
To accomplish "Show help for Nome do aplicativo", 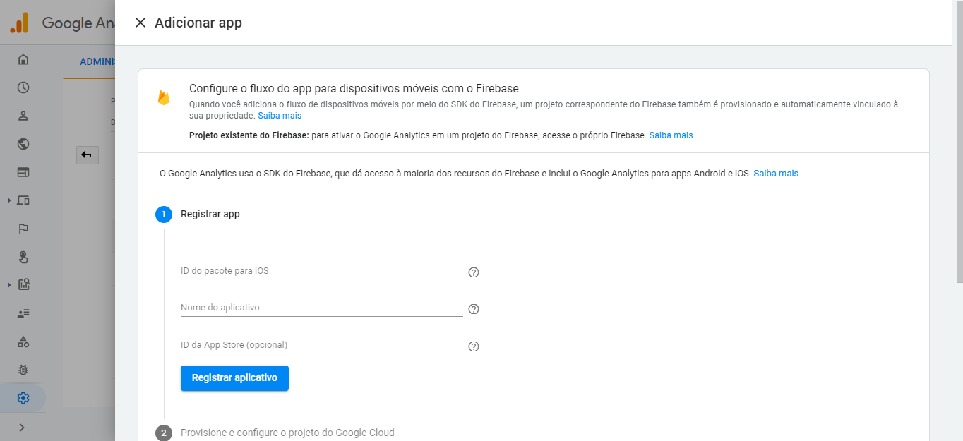I will (474, 309).
